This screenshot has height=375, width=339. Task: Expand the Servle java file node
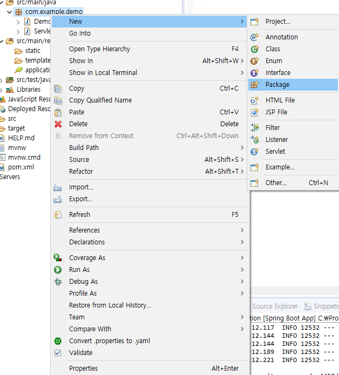coord(18,32)
